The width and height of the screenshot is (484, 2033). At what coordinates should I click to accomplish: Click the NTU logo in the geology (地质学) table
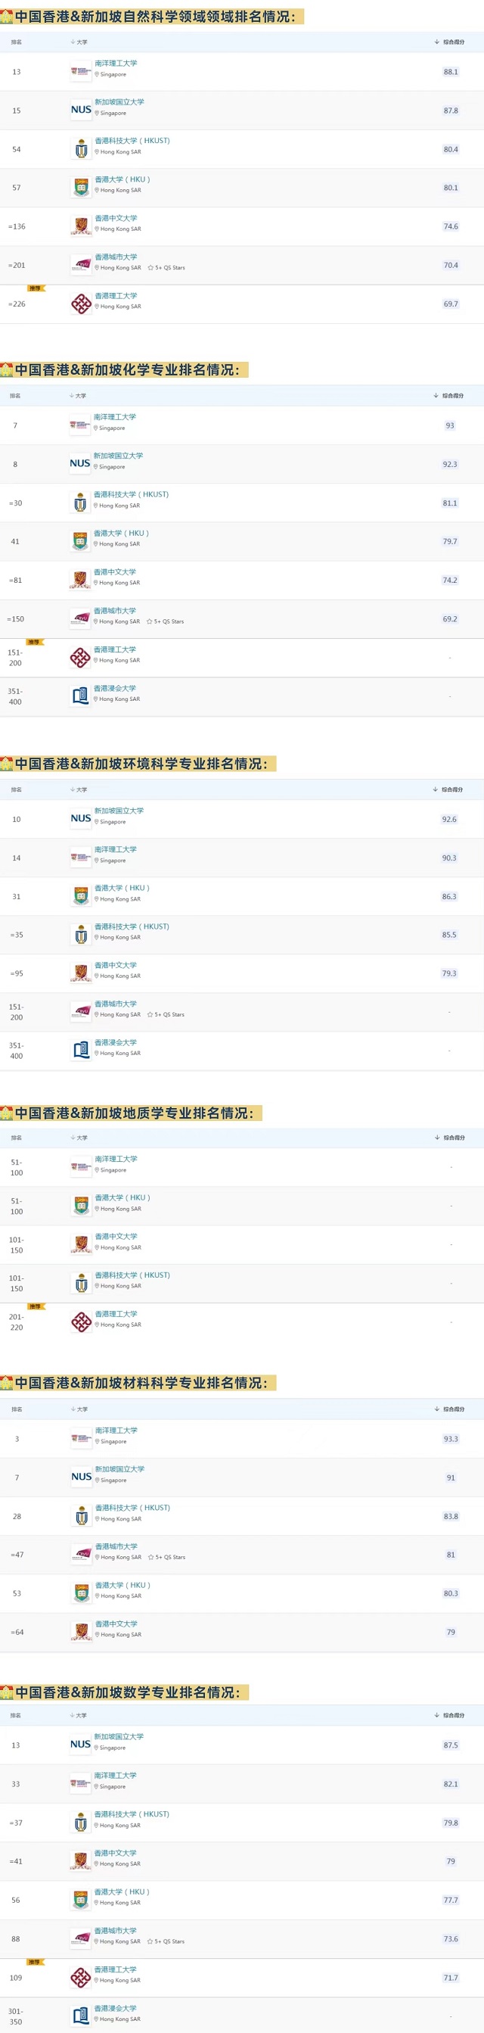(80, 1166)
